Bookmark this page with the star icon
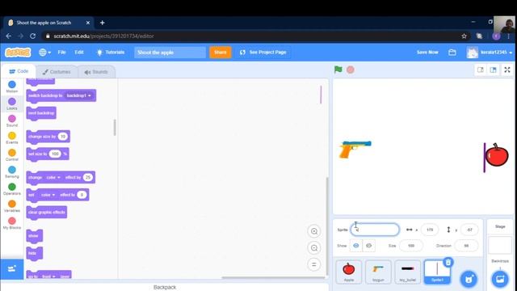The width and height of the screenshot is (517, 291). pyautogui.click(x=464, y=36)
